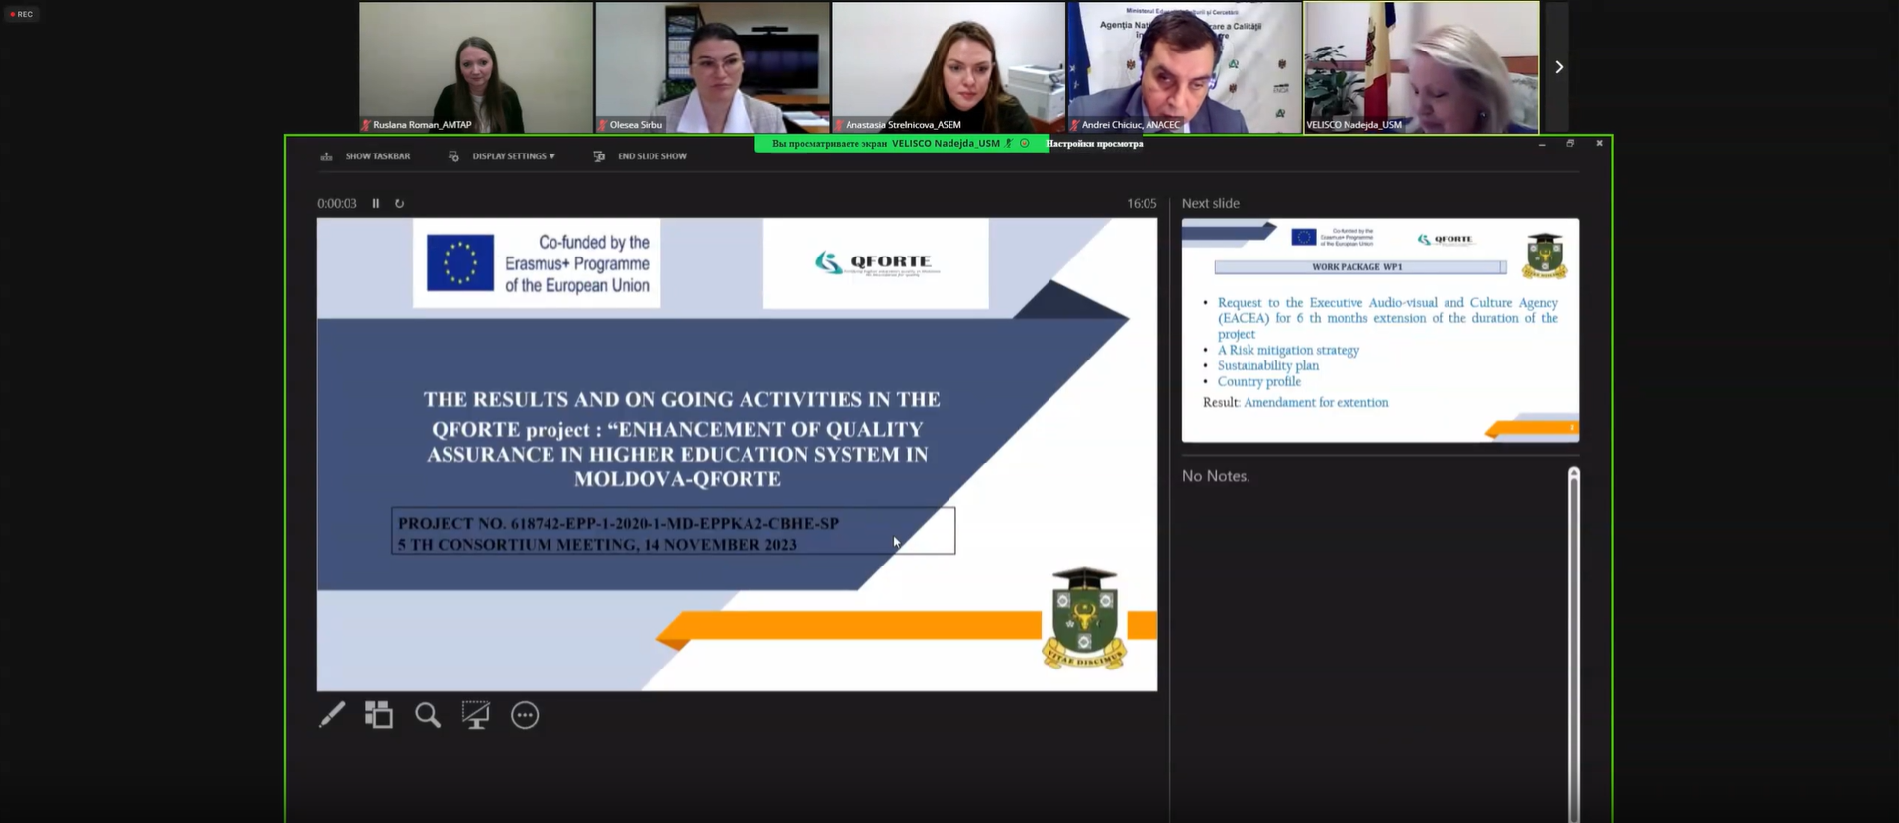Click Show Taskbar in presenter view
The height and width of the screenshot is (823, 1899).
click(x=365, y=156)
